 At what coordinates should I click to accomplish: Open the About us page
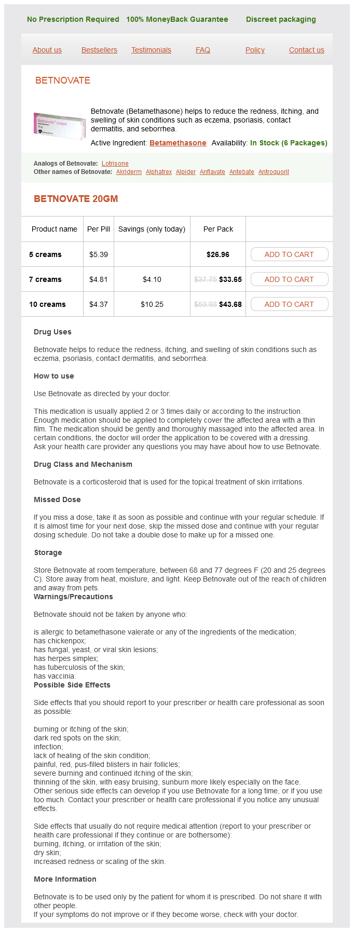point(47,50)
